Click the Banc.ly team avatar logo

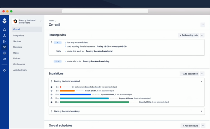coord(15,21)
